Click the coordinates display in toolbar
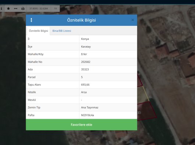Image resolution: width=195 pixels, height=145 pixels. pos(39,8)
